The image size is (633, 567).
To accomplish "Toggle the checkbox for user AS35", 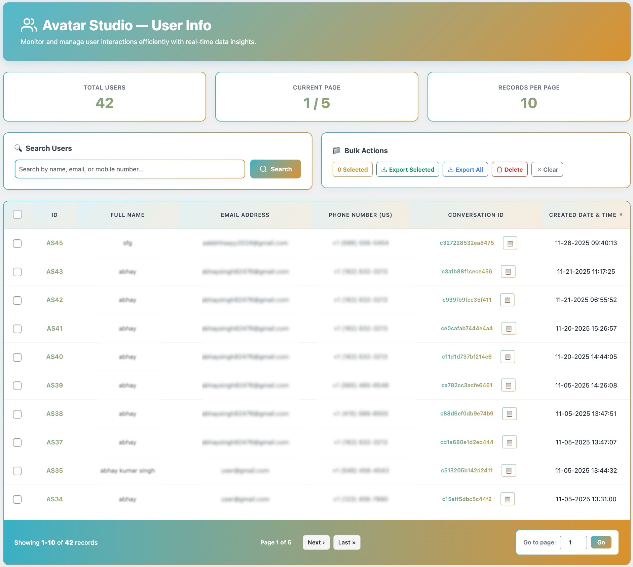I will pyautogui.click(x=17, y=471).
